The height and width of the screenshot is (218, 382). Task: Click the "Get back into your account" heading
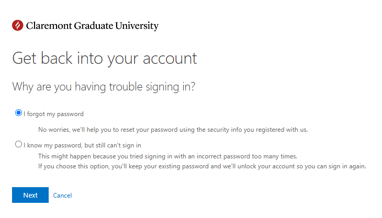[x=105, y=59]
